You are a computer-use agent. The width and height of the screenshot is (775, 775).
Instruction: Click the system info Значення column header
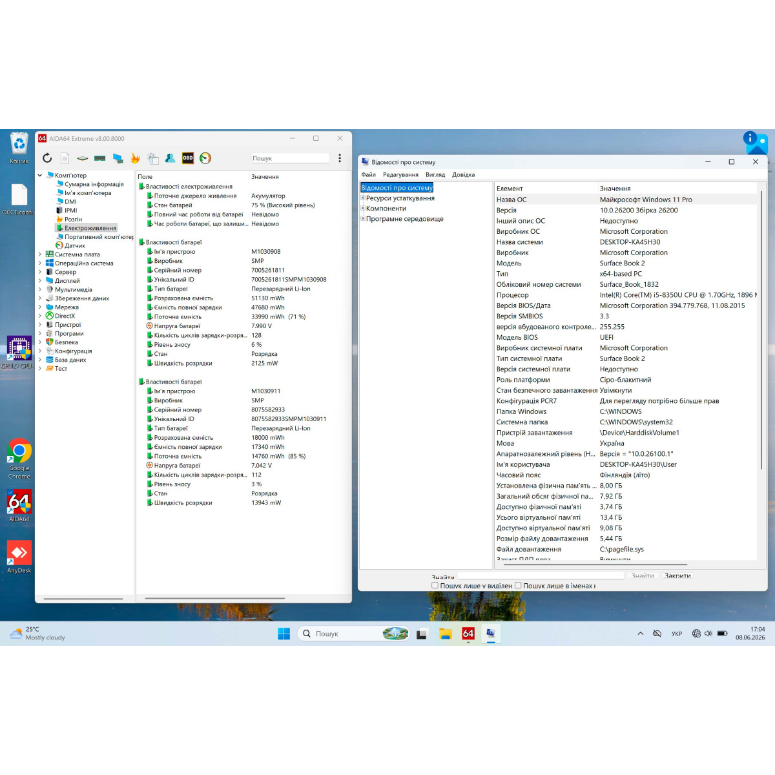pos(615,189)
